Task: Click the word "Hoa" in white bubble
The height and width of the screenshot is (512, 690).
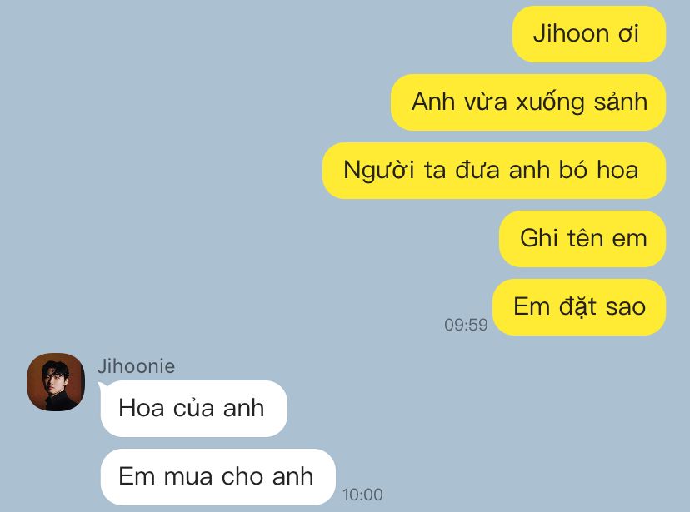Action: (x=141, y=408)
